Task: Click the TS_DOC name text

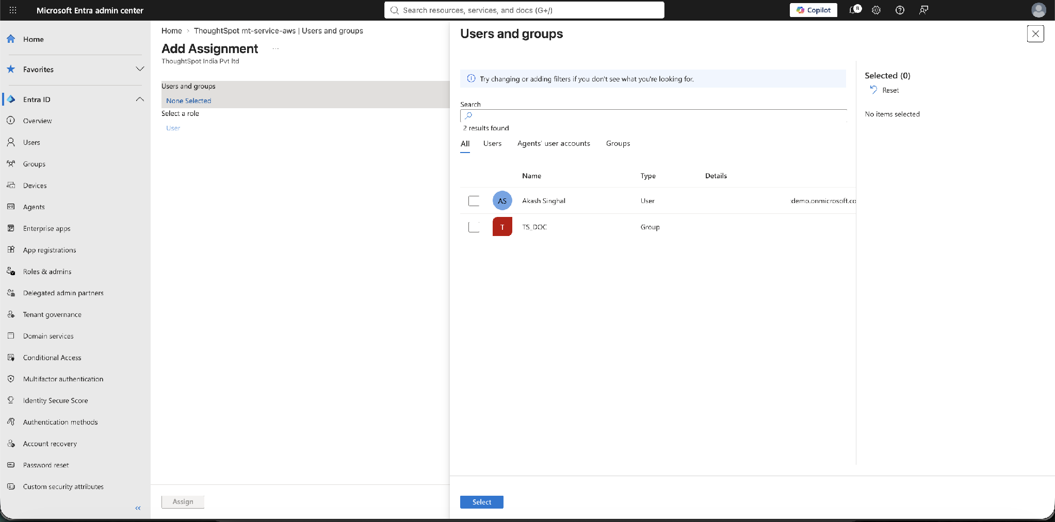Action: tap(534, 227)
